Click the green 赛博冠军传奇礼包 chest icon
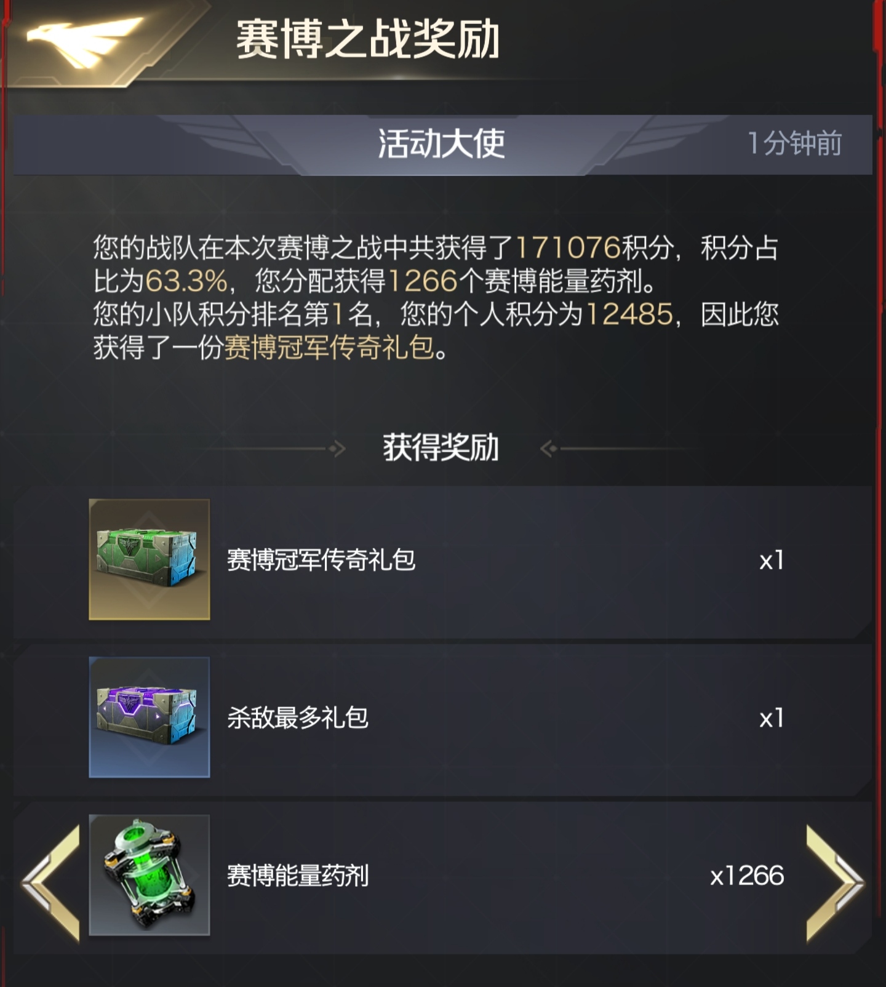Viewport: 886px width, 987px height. [150, 559]
